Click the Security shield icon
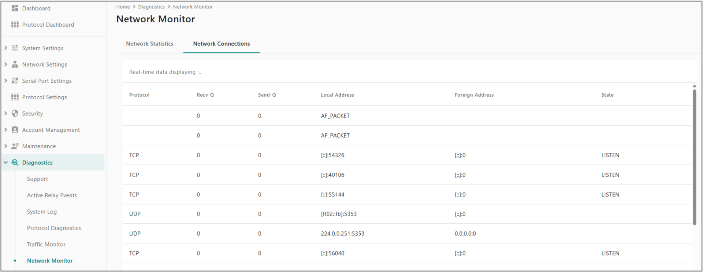This screenshot has width=703, height=272. pyautogui.click(x=15, y=113)
